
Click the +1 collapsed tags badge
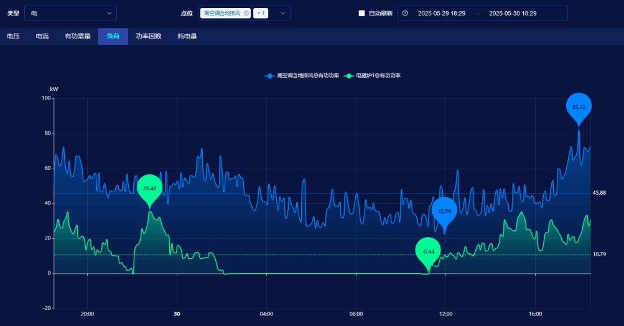pos(261,13)
